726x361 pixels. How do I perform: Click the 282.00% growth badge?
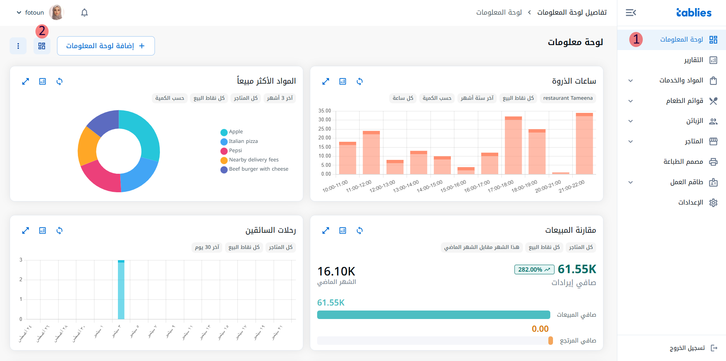point(534,270)
